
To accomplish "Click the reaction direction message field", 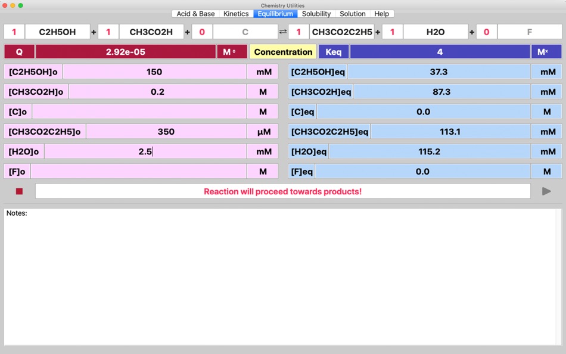I will 282,191.
